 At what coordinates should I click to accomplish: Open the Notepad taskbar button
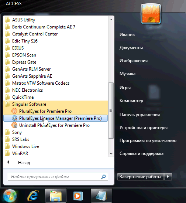click(x=101, y=196)
